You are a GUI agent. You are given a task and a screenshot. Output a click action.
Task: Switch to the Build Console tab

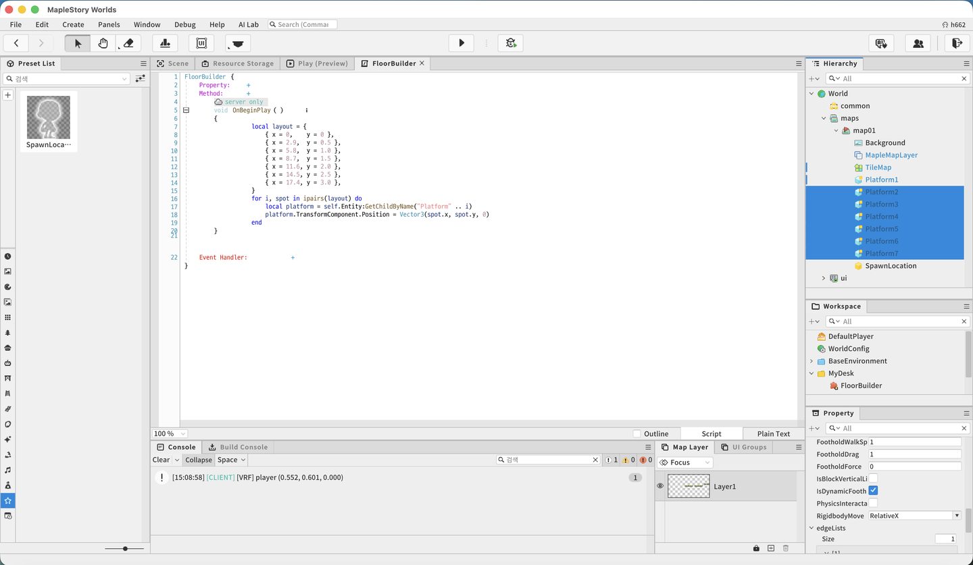click(x=237, y=447)
